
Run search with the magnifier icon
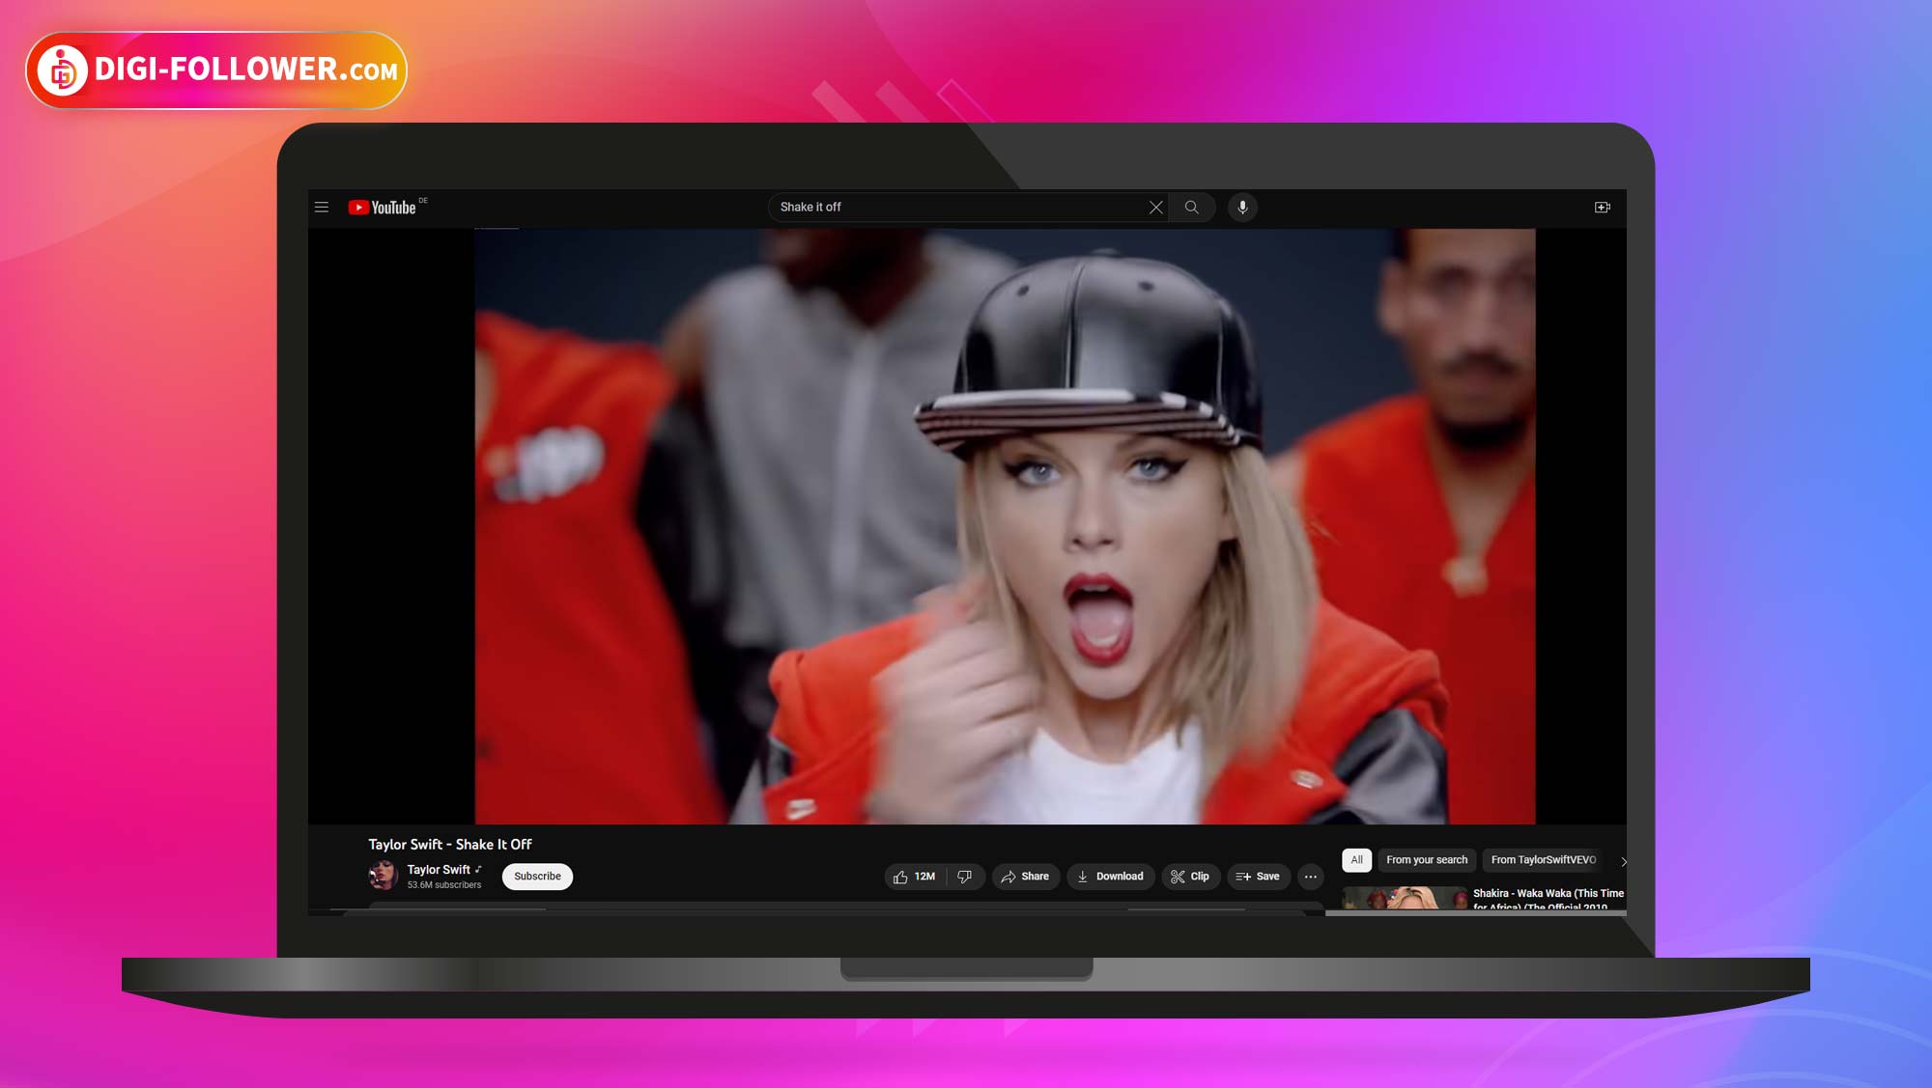(1192, 208)
